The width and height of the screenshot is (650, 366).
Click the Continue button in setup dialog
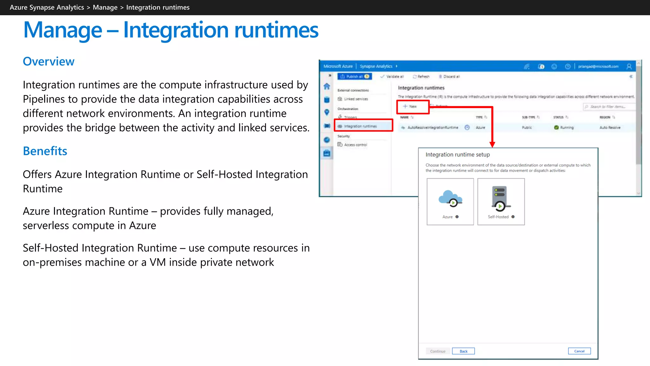pos(438,351)
